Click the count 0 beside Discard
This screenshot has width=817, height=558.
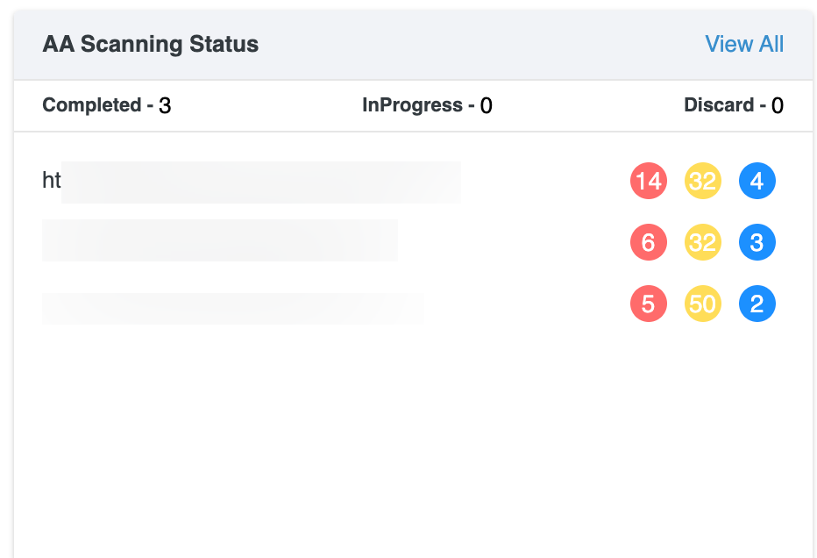tap(777, 106)
